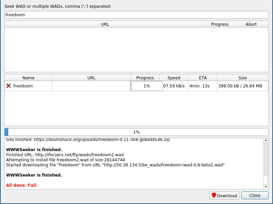The width and height of the screenshot is (273, 204).
Task: Click the Abort column header
Action: tap(251, 24)
